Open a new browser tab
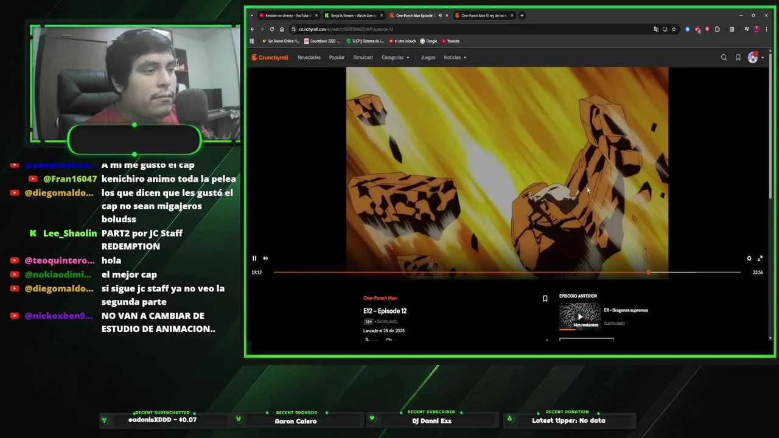Viewport: 779px width, 438px height. [522, 16]
